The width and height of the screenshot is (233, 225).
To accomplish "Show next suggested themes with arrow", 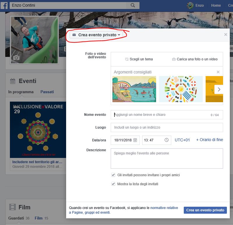I will pos(219,89).
